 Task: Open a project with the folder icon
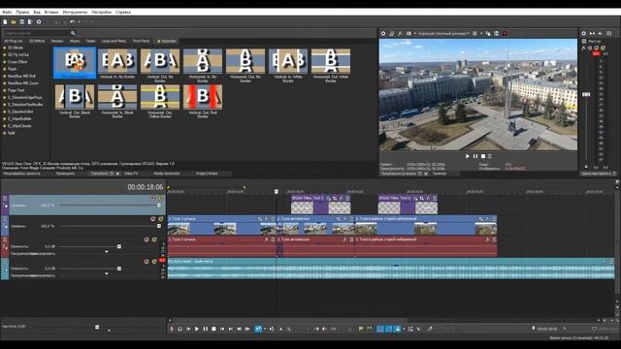tap(14, 21)
